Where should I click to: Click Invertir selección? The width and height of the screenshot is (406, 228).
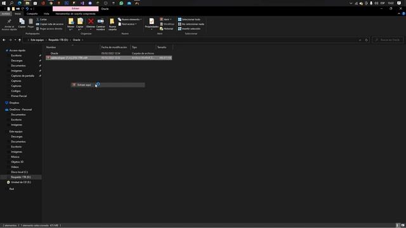tap(189, 28)
